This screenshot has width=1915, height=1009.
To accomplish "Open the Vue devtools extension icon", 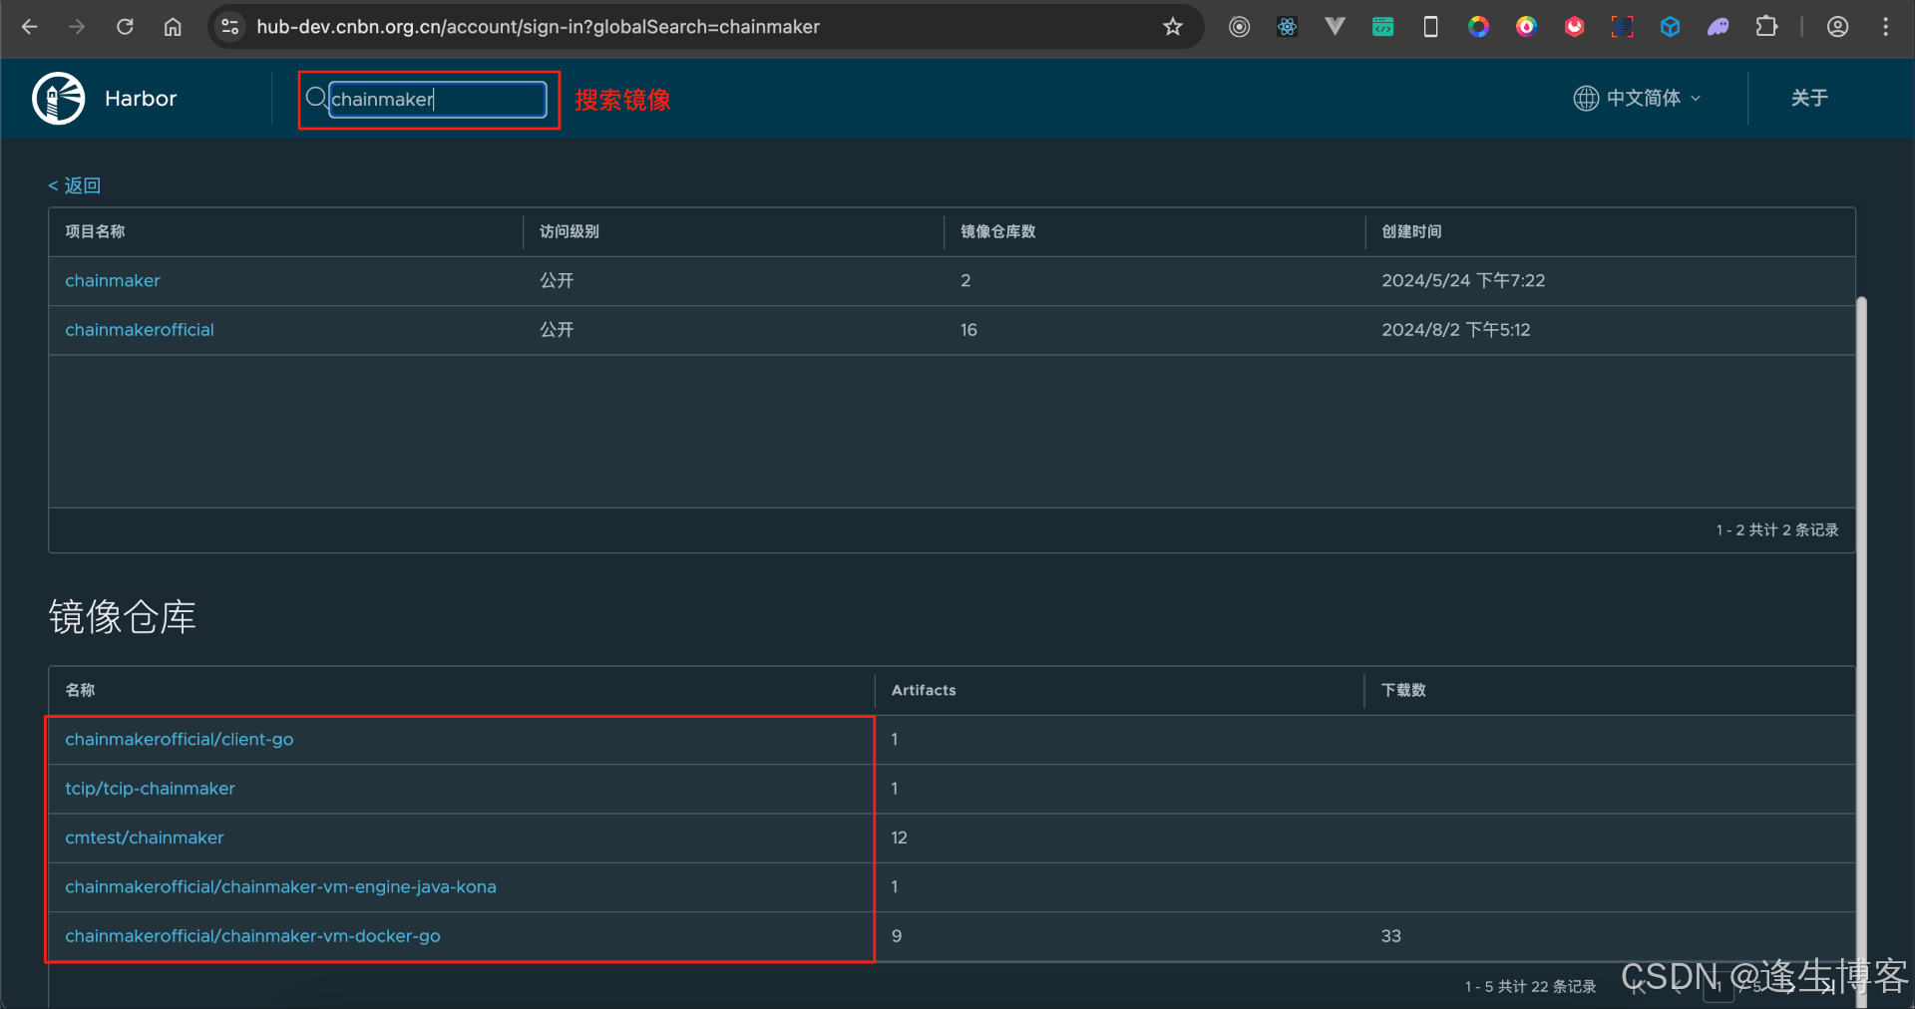I will (1335, 27).
